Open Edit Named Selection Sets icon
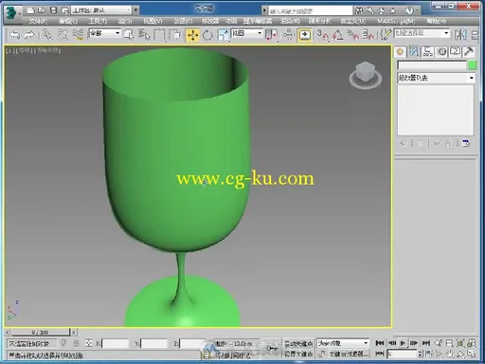 pos(385,34)
